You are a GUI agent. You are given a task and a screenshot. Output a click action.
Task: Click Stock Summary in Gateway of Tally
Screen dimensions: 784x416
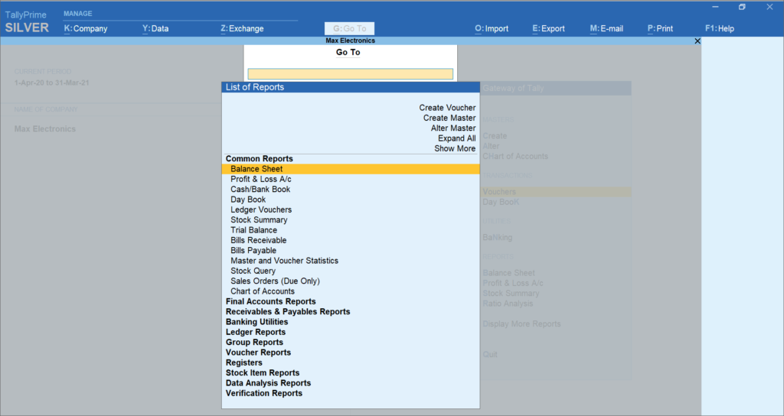pyautogui.click(x=511, y=293)
